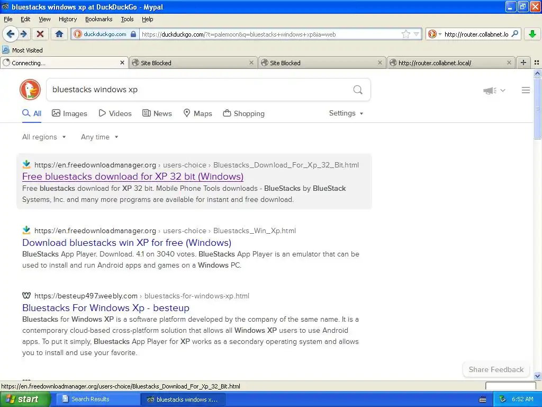Go forward with the Forward arrow button
The height and width of the screenshot is (407, 542).
(23, 34)
